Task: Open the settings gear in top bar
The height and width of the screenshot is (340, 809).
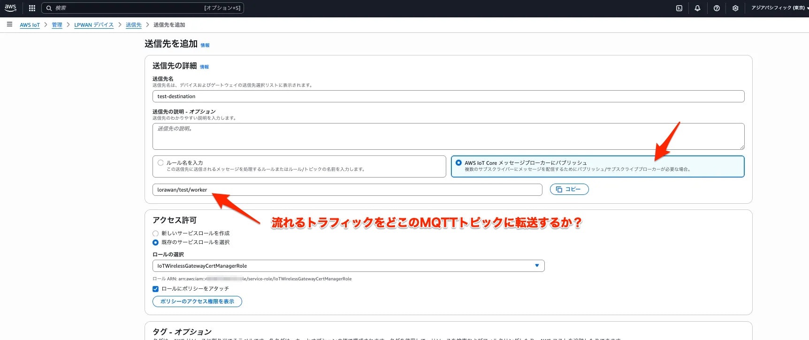Action: pos(735,8)
